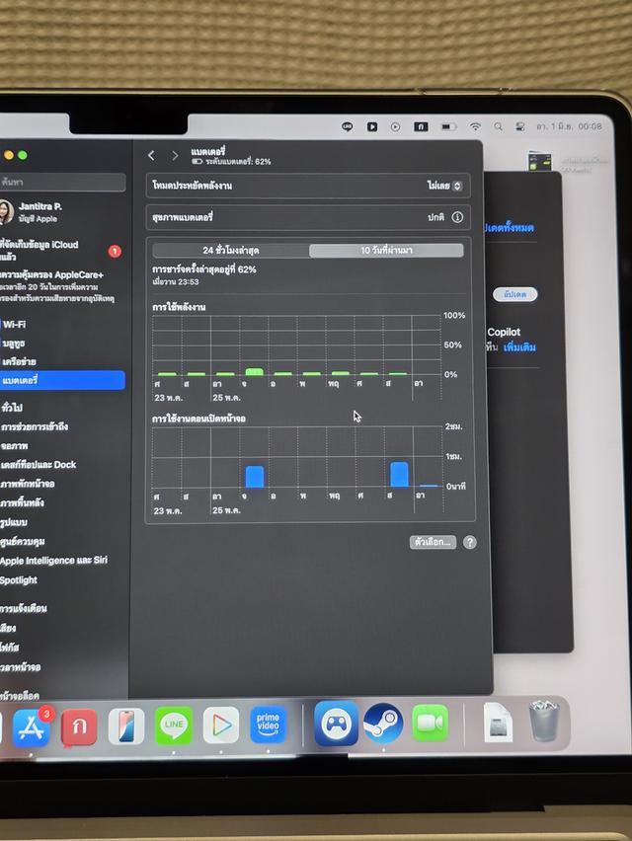This screenshot has width=632, height=841.
Task: Open the document stack in the Dock
Action: [498, 724]
